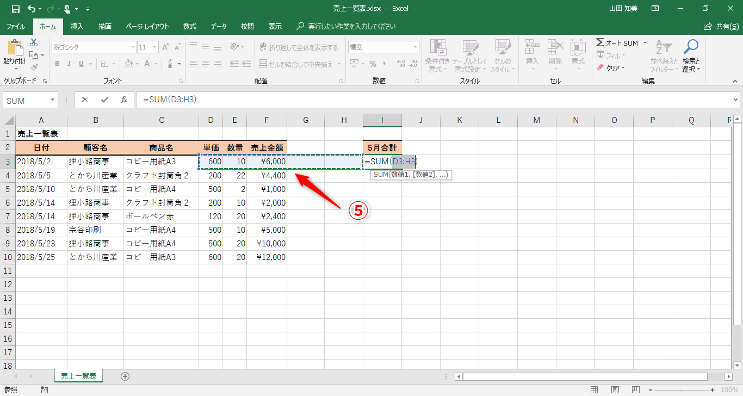Viewport: 743px width, 396px height.
Task: Switch to Normal view in status bar
Action: click(x=595, y=389)
